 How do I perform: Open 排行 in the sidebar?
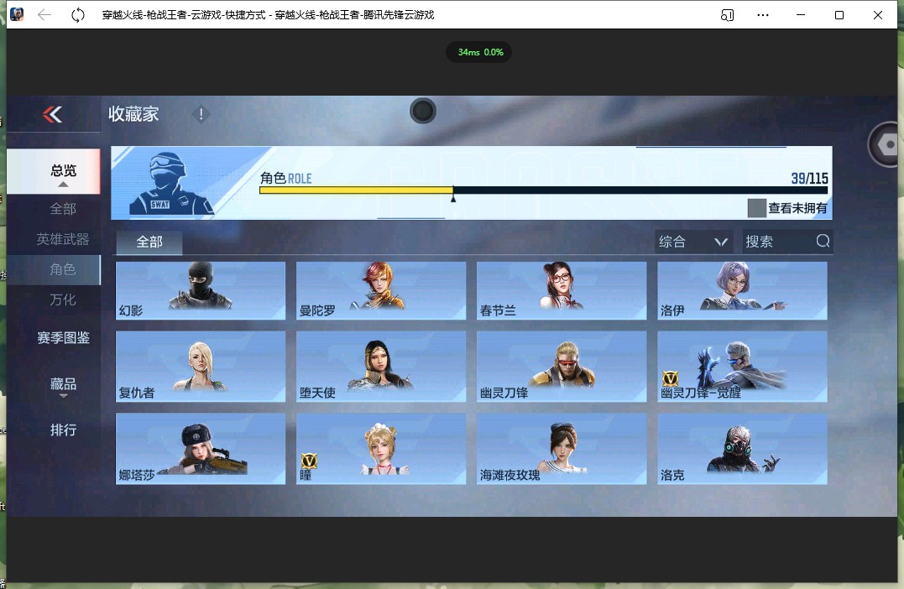pyautogui.click(x=64, y=430)
